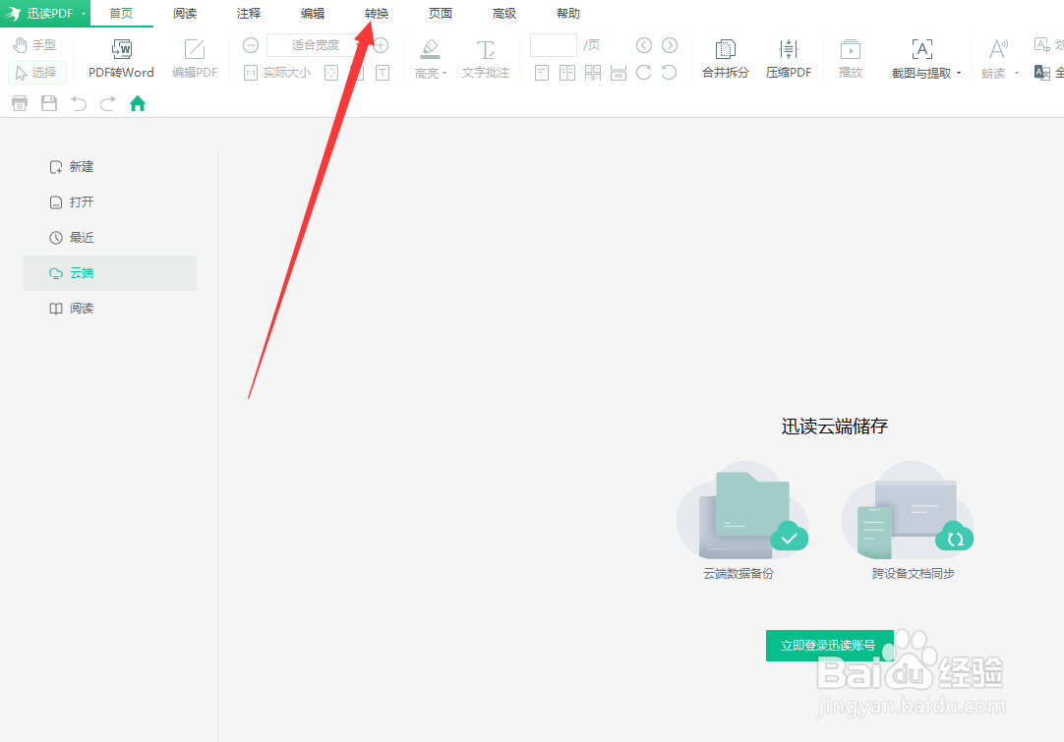The width and height of the screenshot is (1064, 742).
Task: Expand the 截图与提取 dropdown arrow
Action: 959,74
